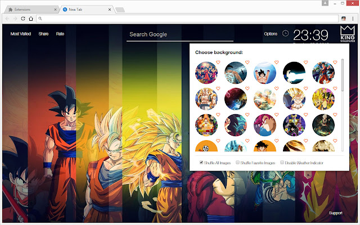Close the Extensions tab
Image resolution: width=360 pixels, height=225 pixels.
point(55,10)
